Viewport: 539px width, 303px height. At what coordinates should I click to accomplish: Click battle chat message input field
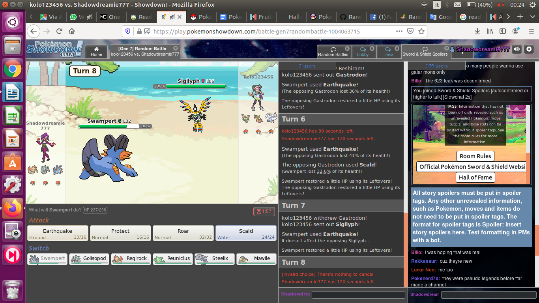tap(358, 295)
